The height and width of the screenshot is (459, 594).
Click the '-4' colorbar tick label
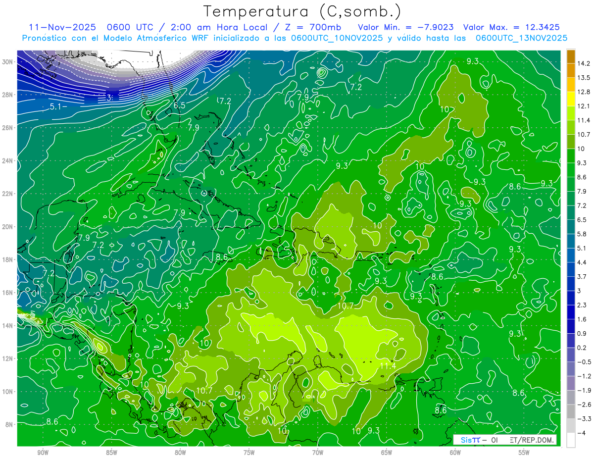[581, 433]
